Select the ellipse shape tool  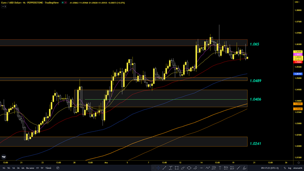coord(189,168)
